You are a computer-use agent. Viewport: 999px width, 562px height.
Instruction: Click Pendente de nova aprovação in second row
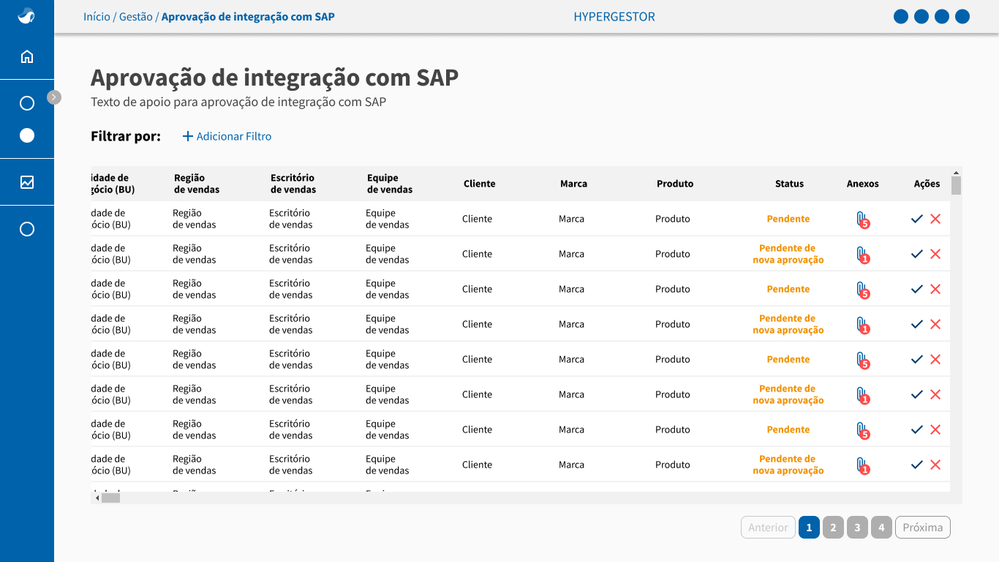tap(788, 254)
